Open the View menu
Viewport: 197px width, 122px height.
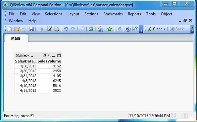pyautogui.click(x=35, y=14)
